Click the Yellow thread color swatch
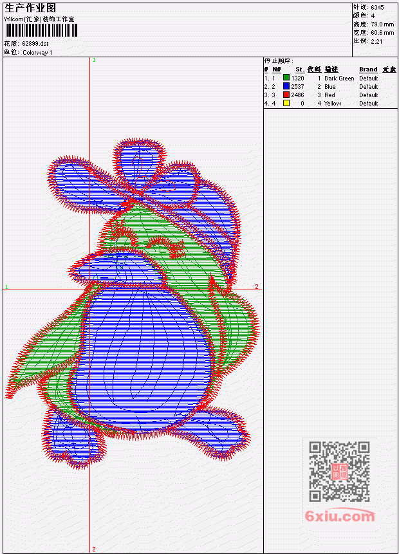 pos(286,103)
